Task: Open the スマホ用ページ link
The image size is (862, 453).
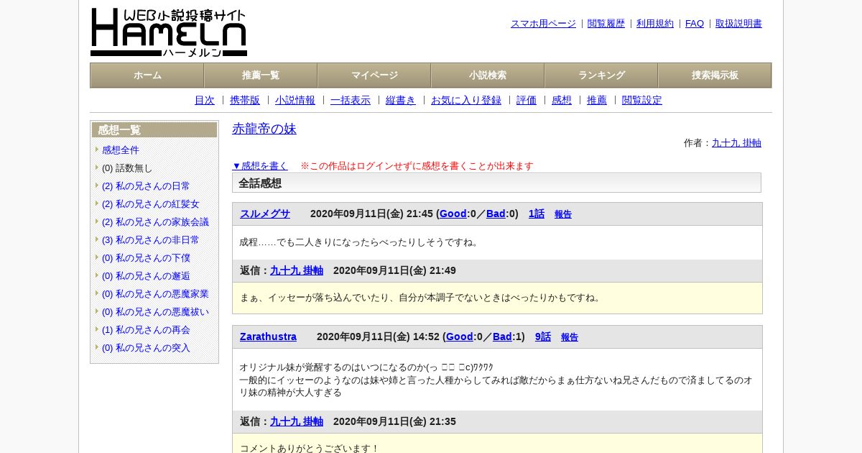Action: coord(543,23)
